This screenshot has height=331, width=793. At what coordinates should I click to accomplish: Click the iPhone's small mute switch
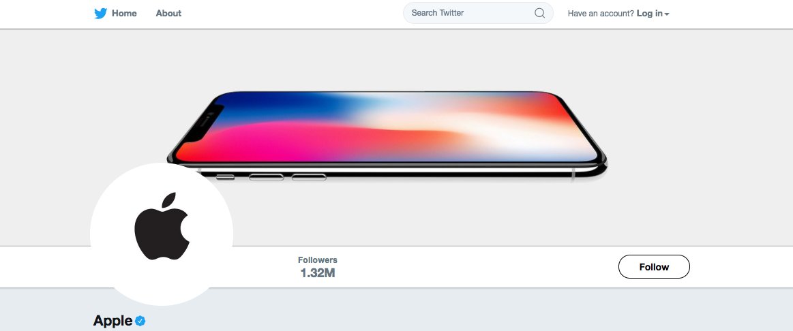tap(226, 177)
